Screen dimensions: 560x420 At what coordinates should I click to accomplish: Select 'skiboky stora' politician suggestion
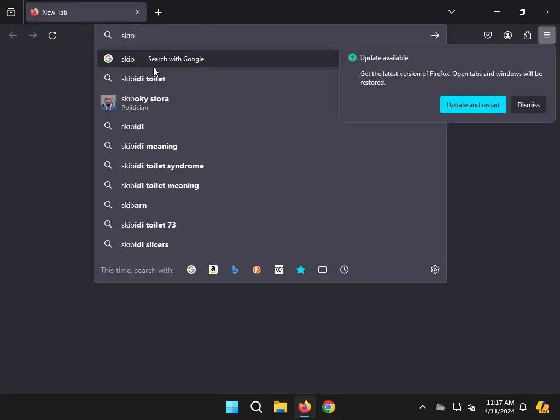tap(218, 102)
